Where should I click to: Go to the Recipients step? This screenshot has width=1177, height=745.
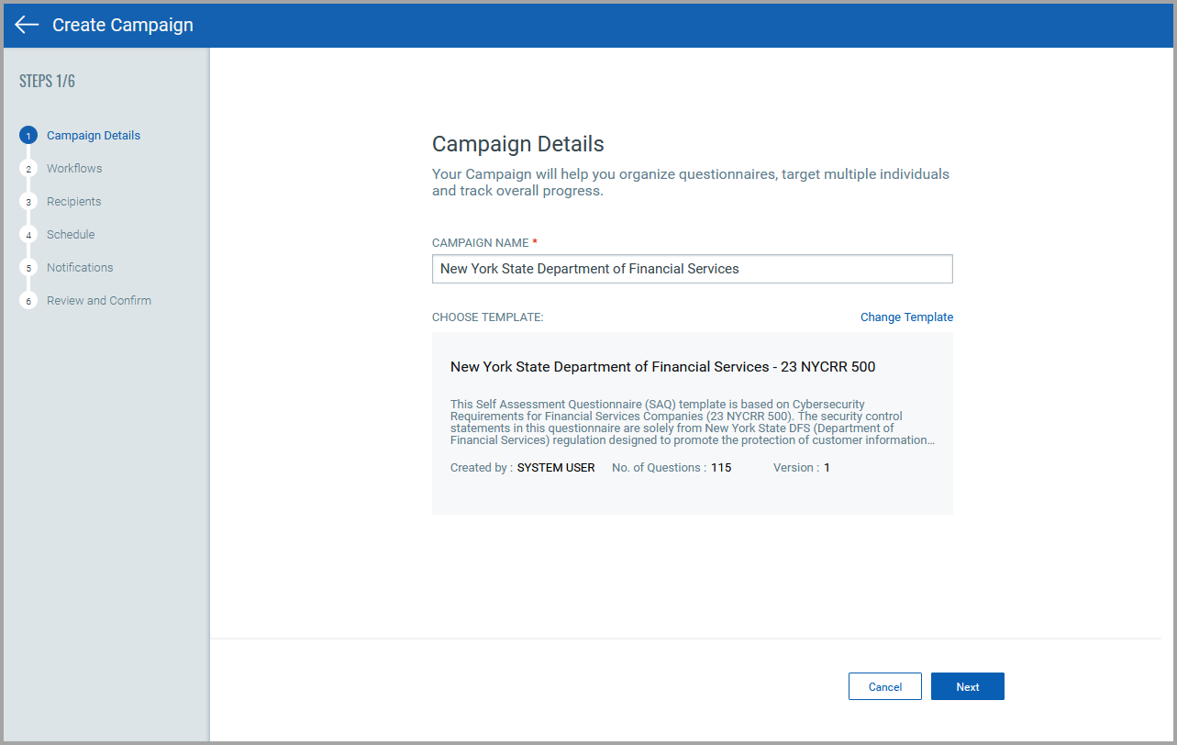(73, 201)
